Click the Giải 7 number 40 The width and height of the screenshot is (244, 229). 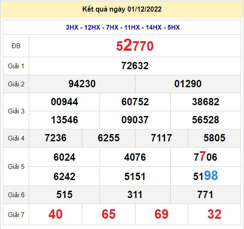point(55,214)
